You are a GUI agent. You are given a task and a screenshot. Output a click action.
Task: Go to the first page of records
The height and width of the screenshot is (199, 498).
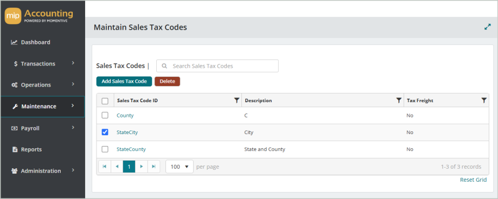click(105, 167)
